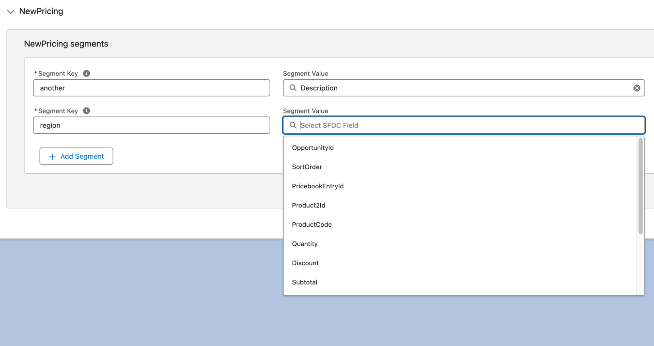Click the Add Segment button
This screenshot has height=346, width=654.
(x=76, y=156)
